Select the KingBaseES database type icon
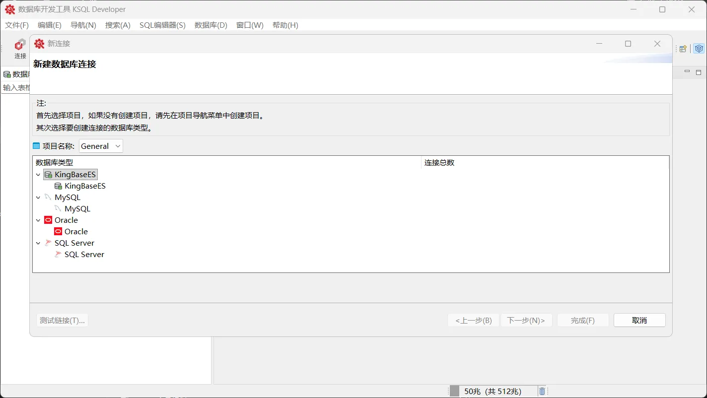The height and width of the screenshot is (398, 707). pos(49,174)
